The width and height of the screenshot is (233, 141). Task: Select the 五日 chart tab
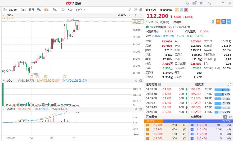(31, 10)
